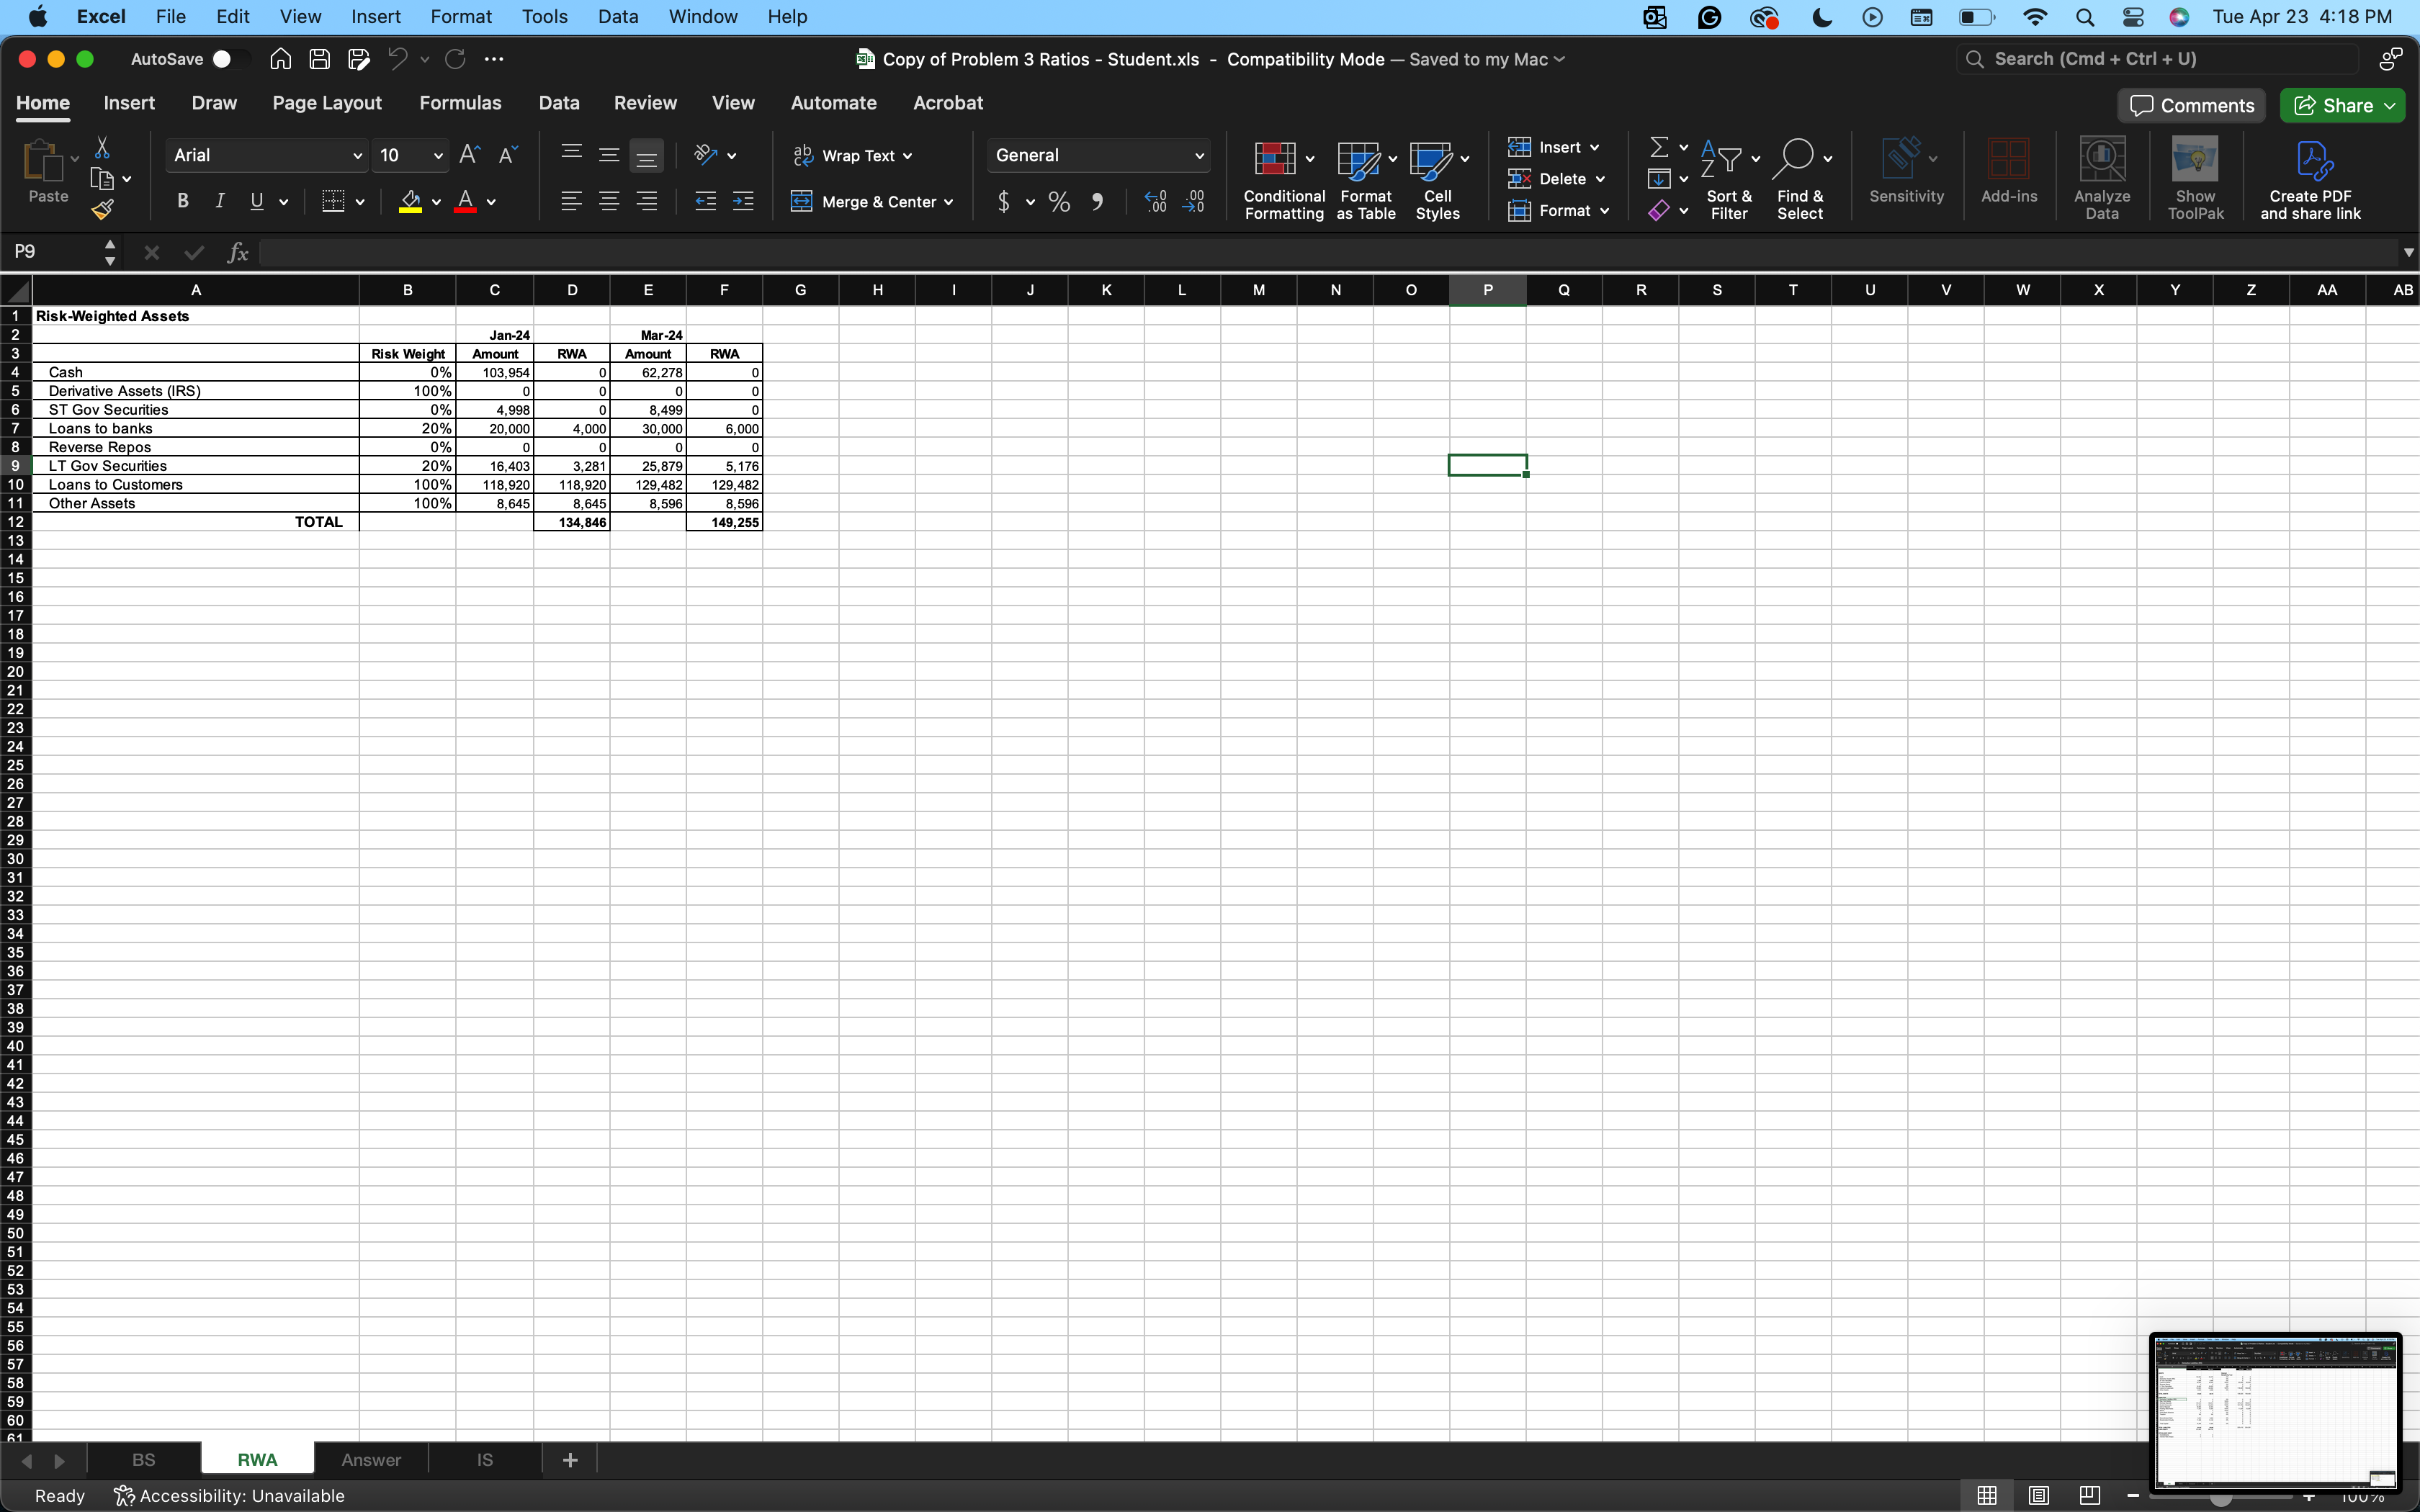The width and height of the screenshot is (2420, 1512).
Task: Open the Arial font dropdown
Action: 358,155
